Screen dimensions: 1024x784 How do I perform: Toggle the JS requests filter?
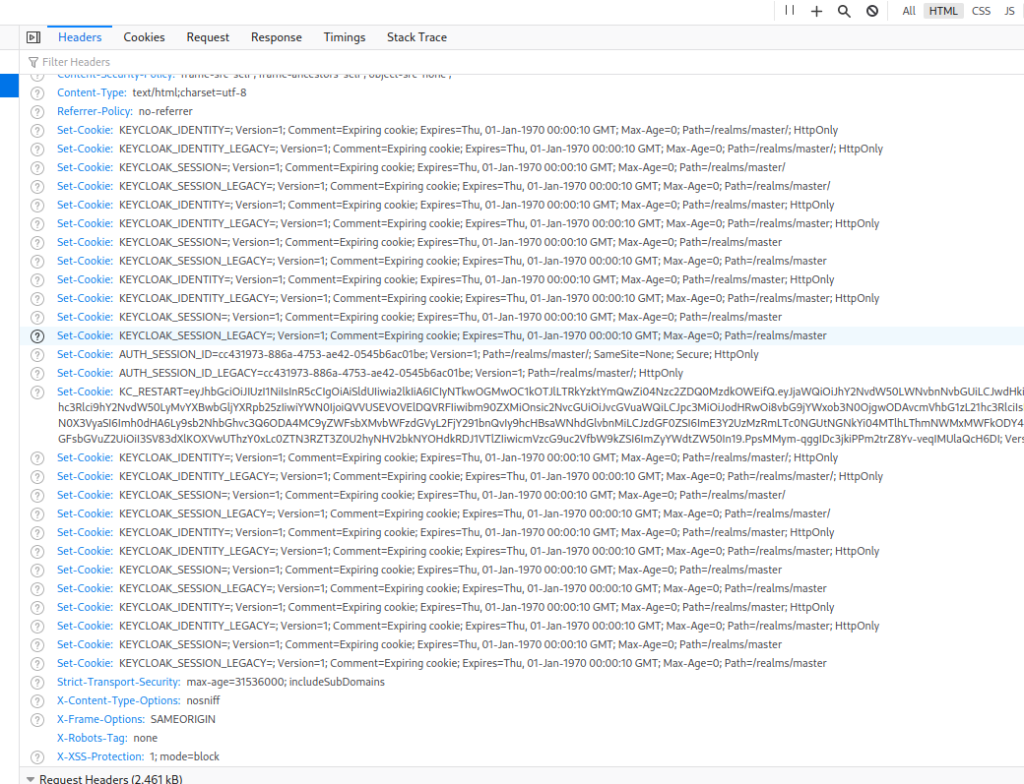(x=1009, y=11)
